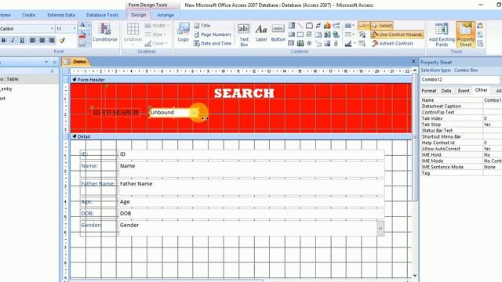Click Add Existing Fields
502x282 pixels.
coord(442,34)
